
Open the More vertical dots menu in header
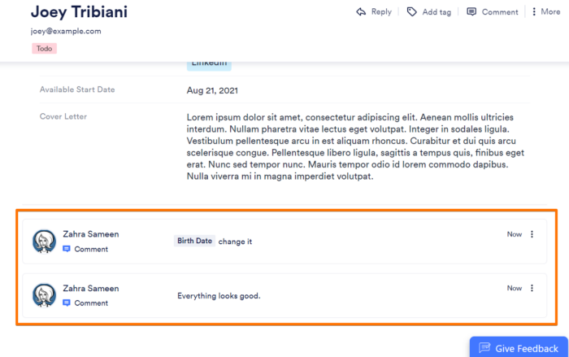click(x=534, y=12)
